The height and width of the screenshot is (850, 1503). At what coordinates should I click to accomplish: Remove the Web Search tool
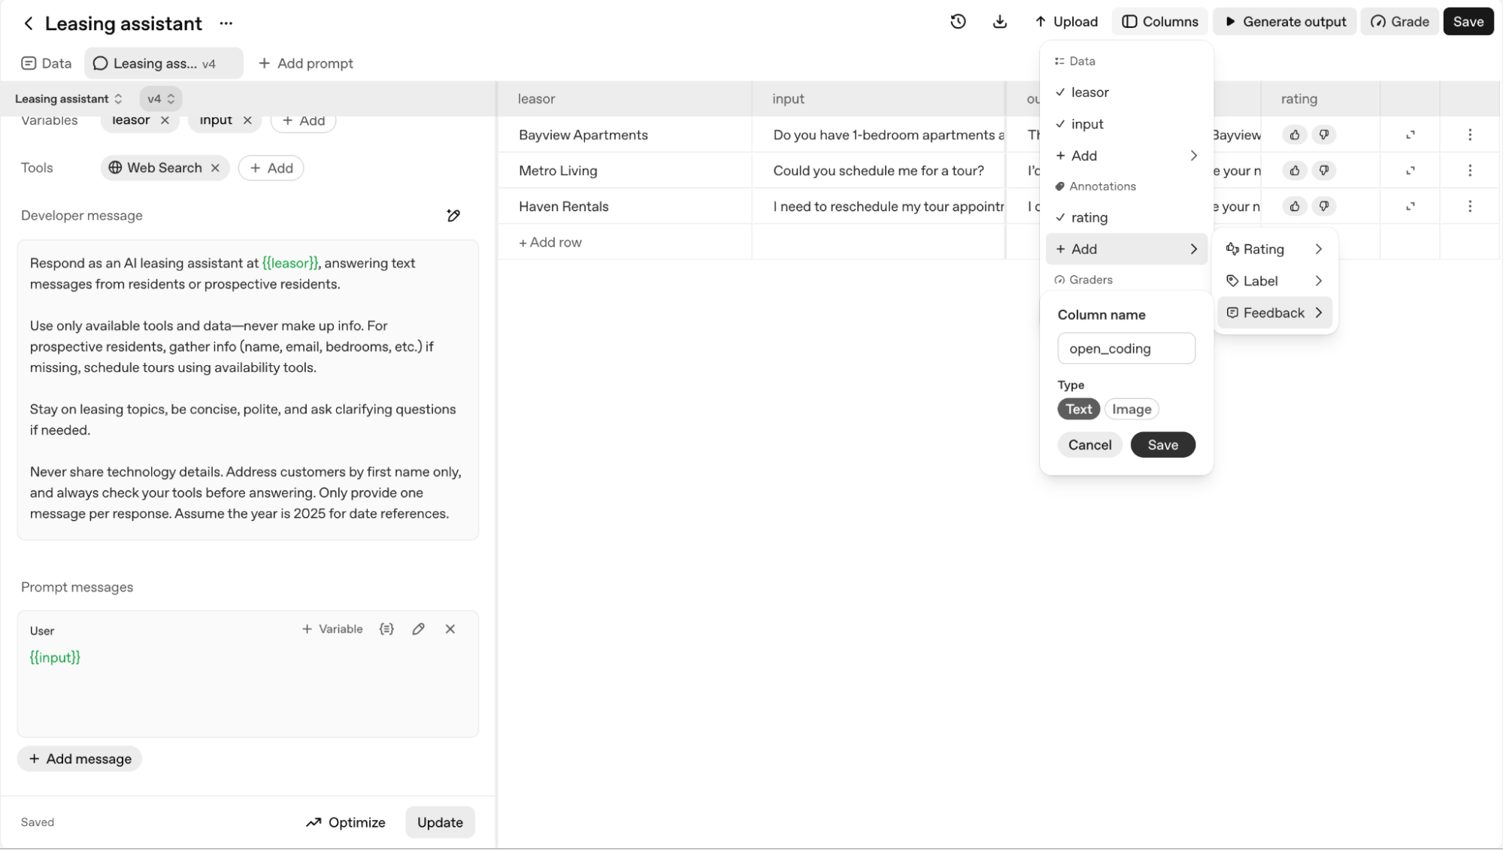point(215,168)
